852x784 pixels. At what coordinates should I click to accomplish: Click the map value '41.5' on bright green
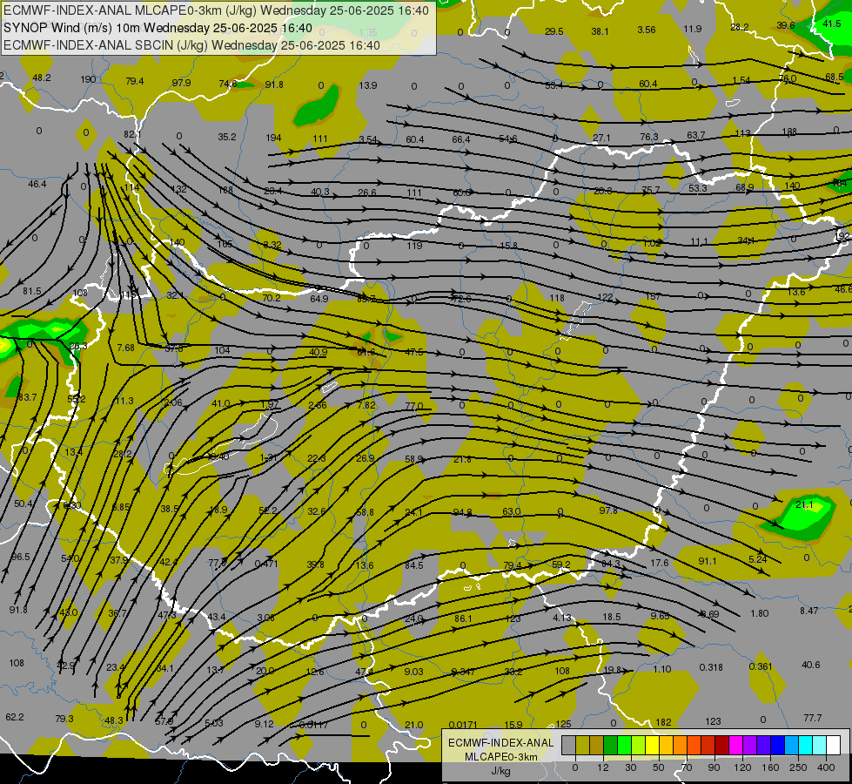[x=831, y=24]
